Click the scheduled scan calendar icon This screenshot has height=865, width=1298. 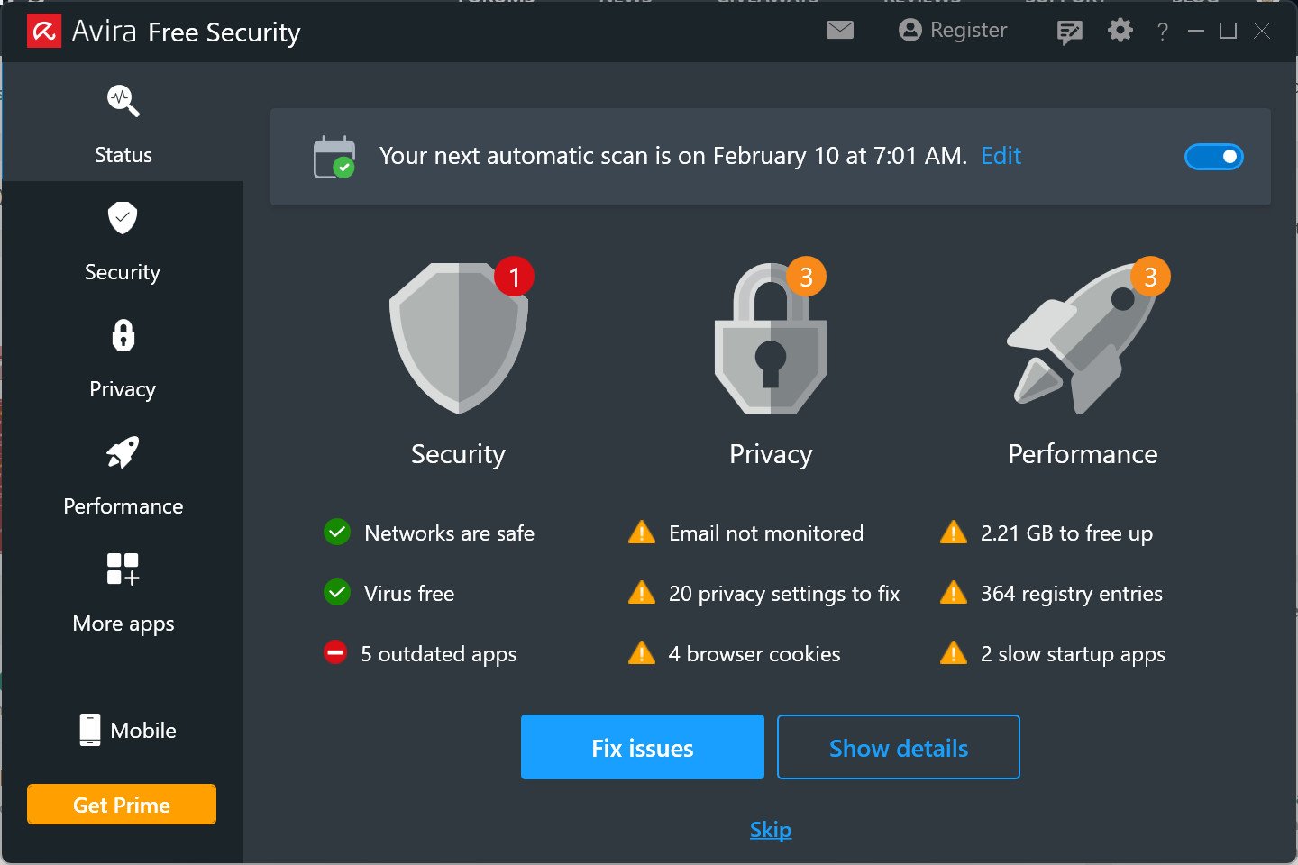(x=334, y=158)
